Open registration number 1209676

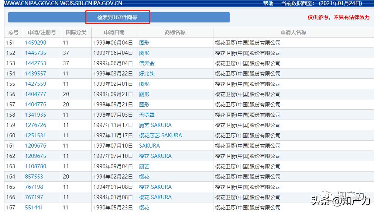tap(35, 146)
